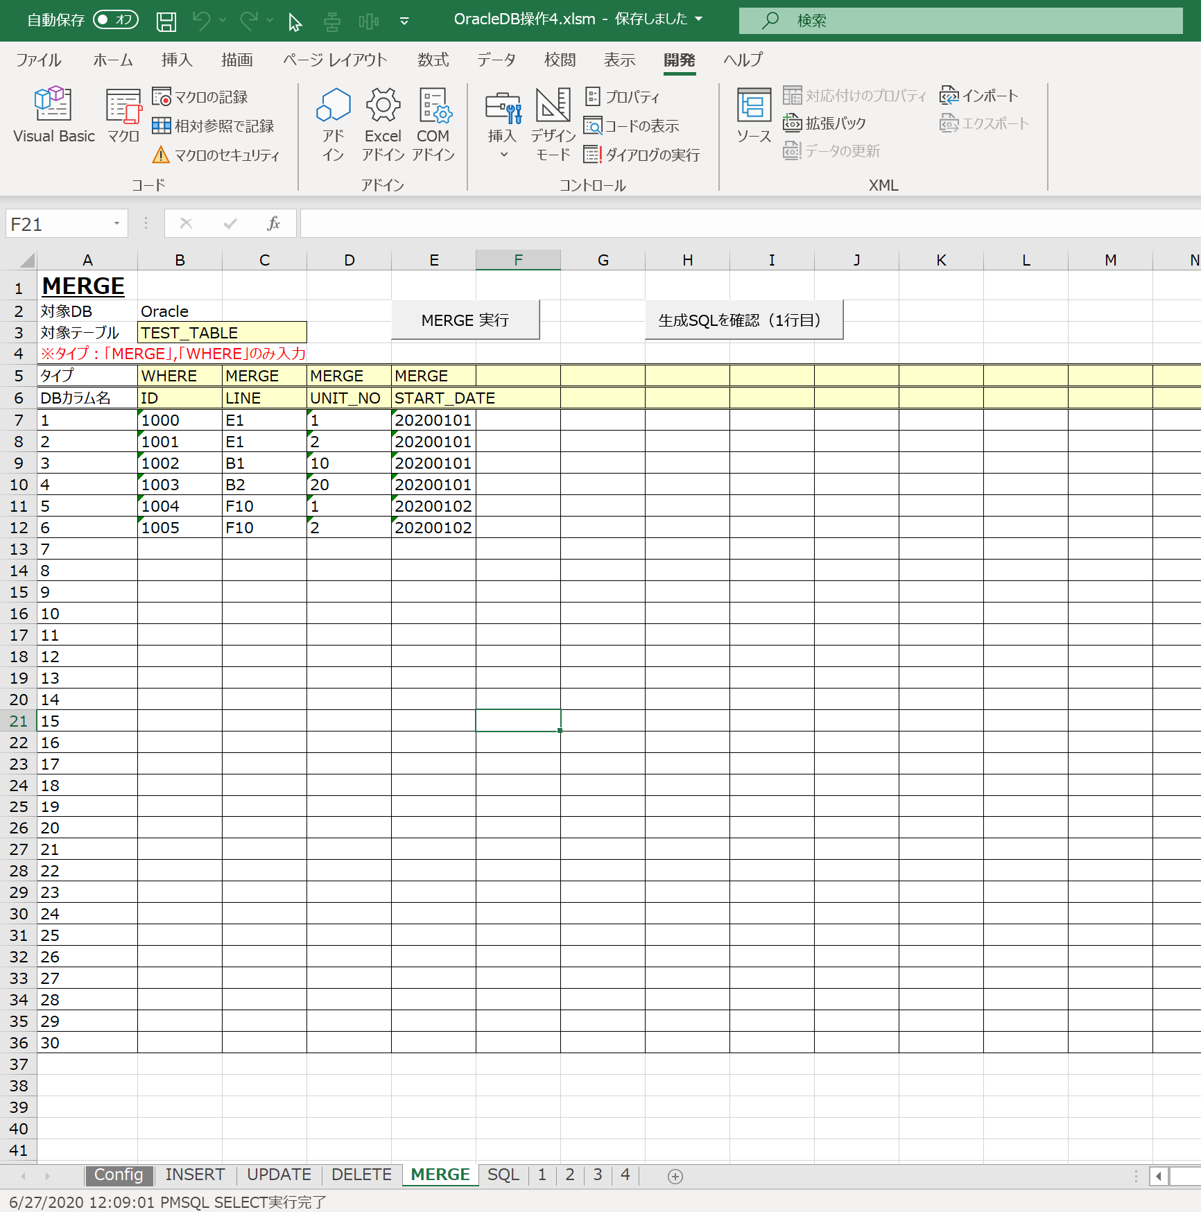This screenshot has width=1201, height=1212.
Task: Open macro security settings (マクロのセキュリティ)
Action: coord(216,155)
